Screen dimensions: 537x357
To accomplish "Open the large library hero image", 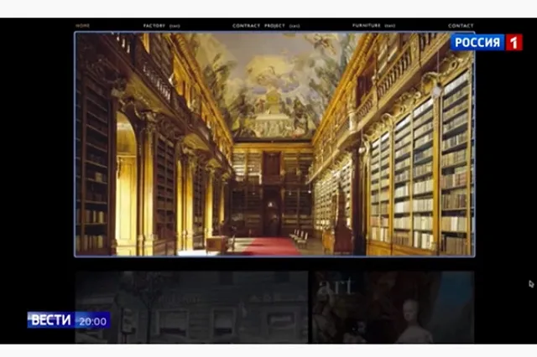I will 274,144.
